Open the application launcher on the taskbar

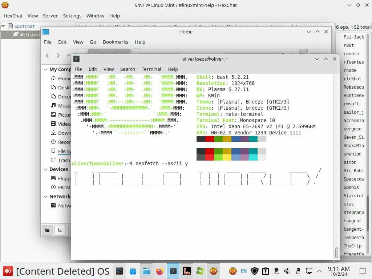click(x=8, y=271)
